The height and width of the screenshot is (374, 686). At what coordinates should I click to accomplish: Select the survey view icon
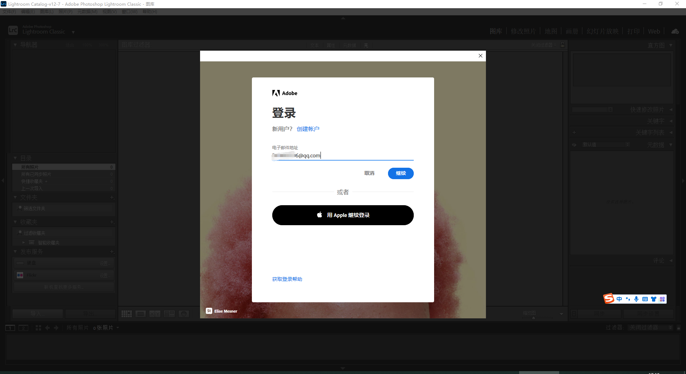(x=169, y=314)
